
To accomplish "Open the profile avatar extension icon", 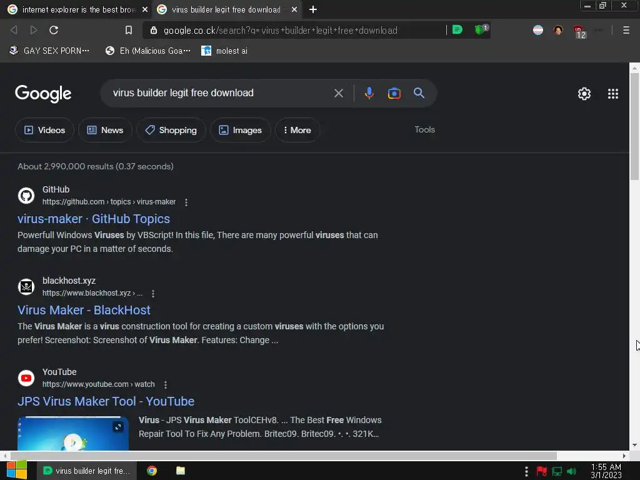I will tap(558, 30).
